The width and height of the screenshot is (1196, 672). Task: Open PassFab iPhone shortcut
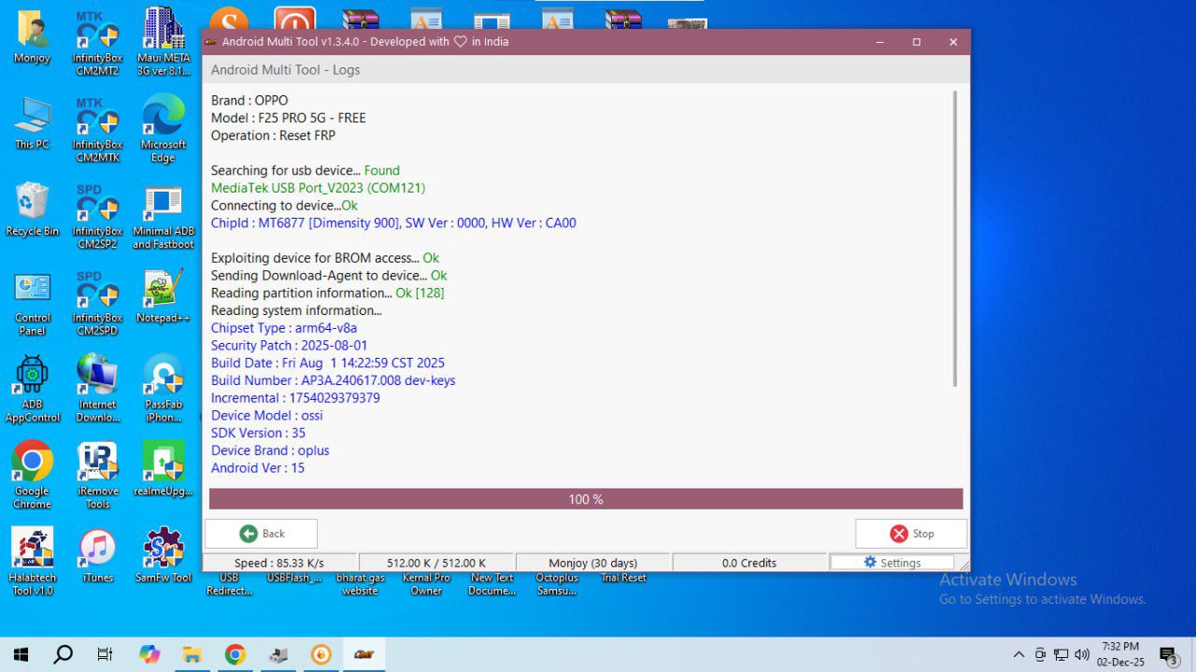(164, 390)
